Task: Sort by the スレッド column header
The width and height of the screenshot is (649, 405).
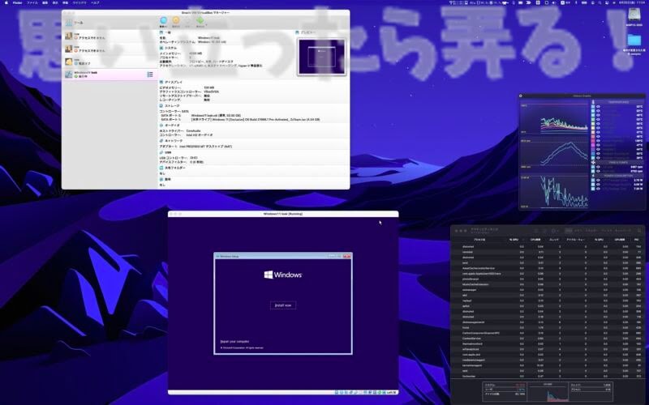Action: click(x=554, y=240)
